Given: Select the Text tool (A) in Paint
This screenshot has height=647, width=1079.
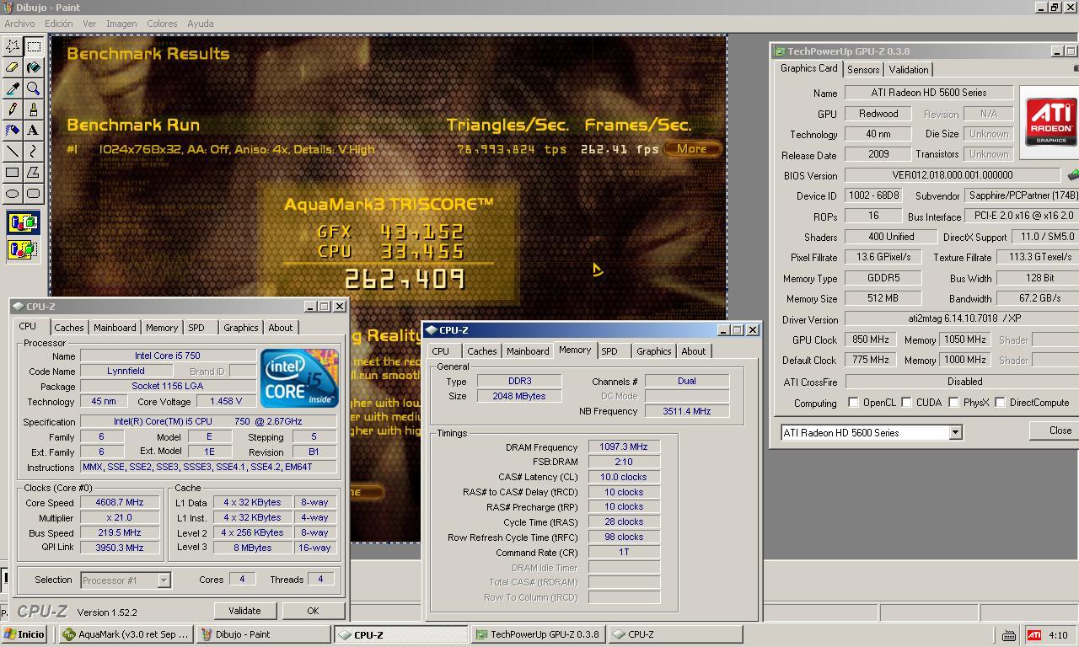Looking at the screenshot, I should [34, 131].
